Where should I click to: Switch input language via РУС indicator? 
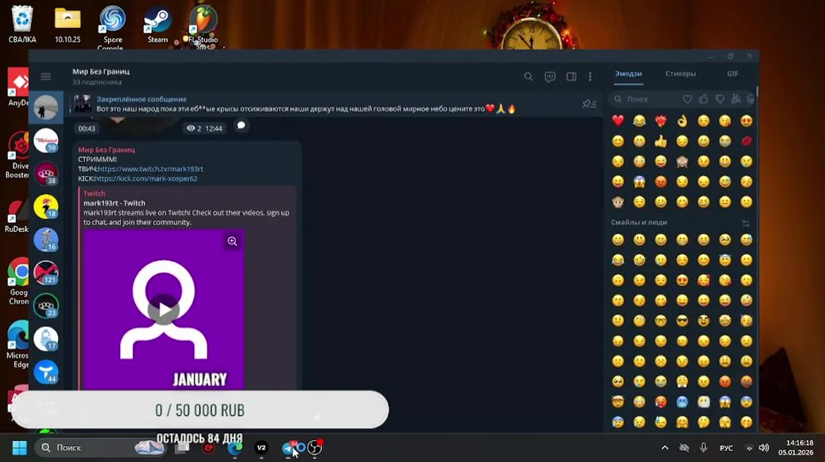point(726,448)
